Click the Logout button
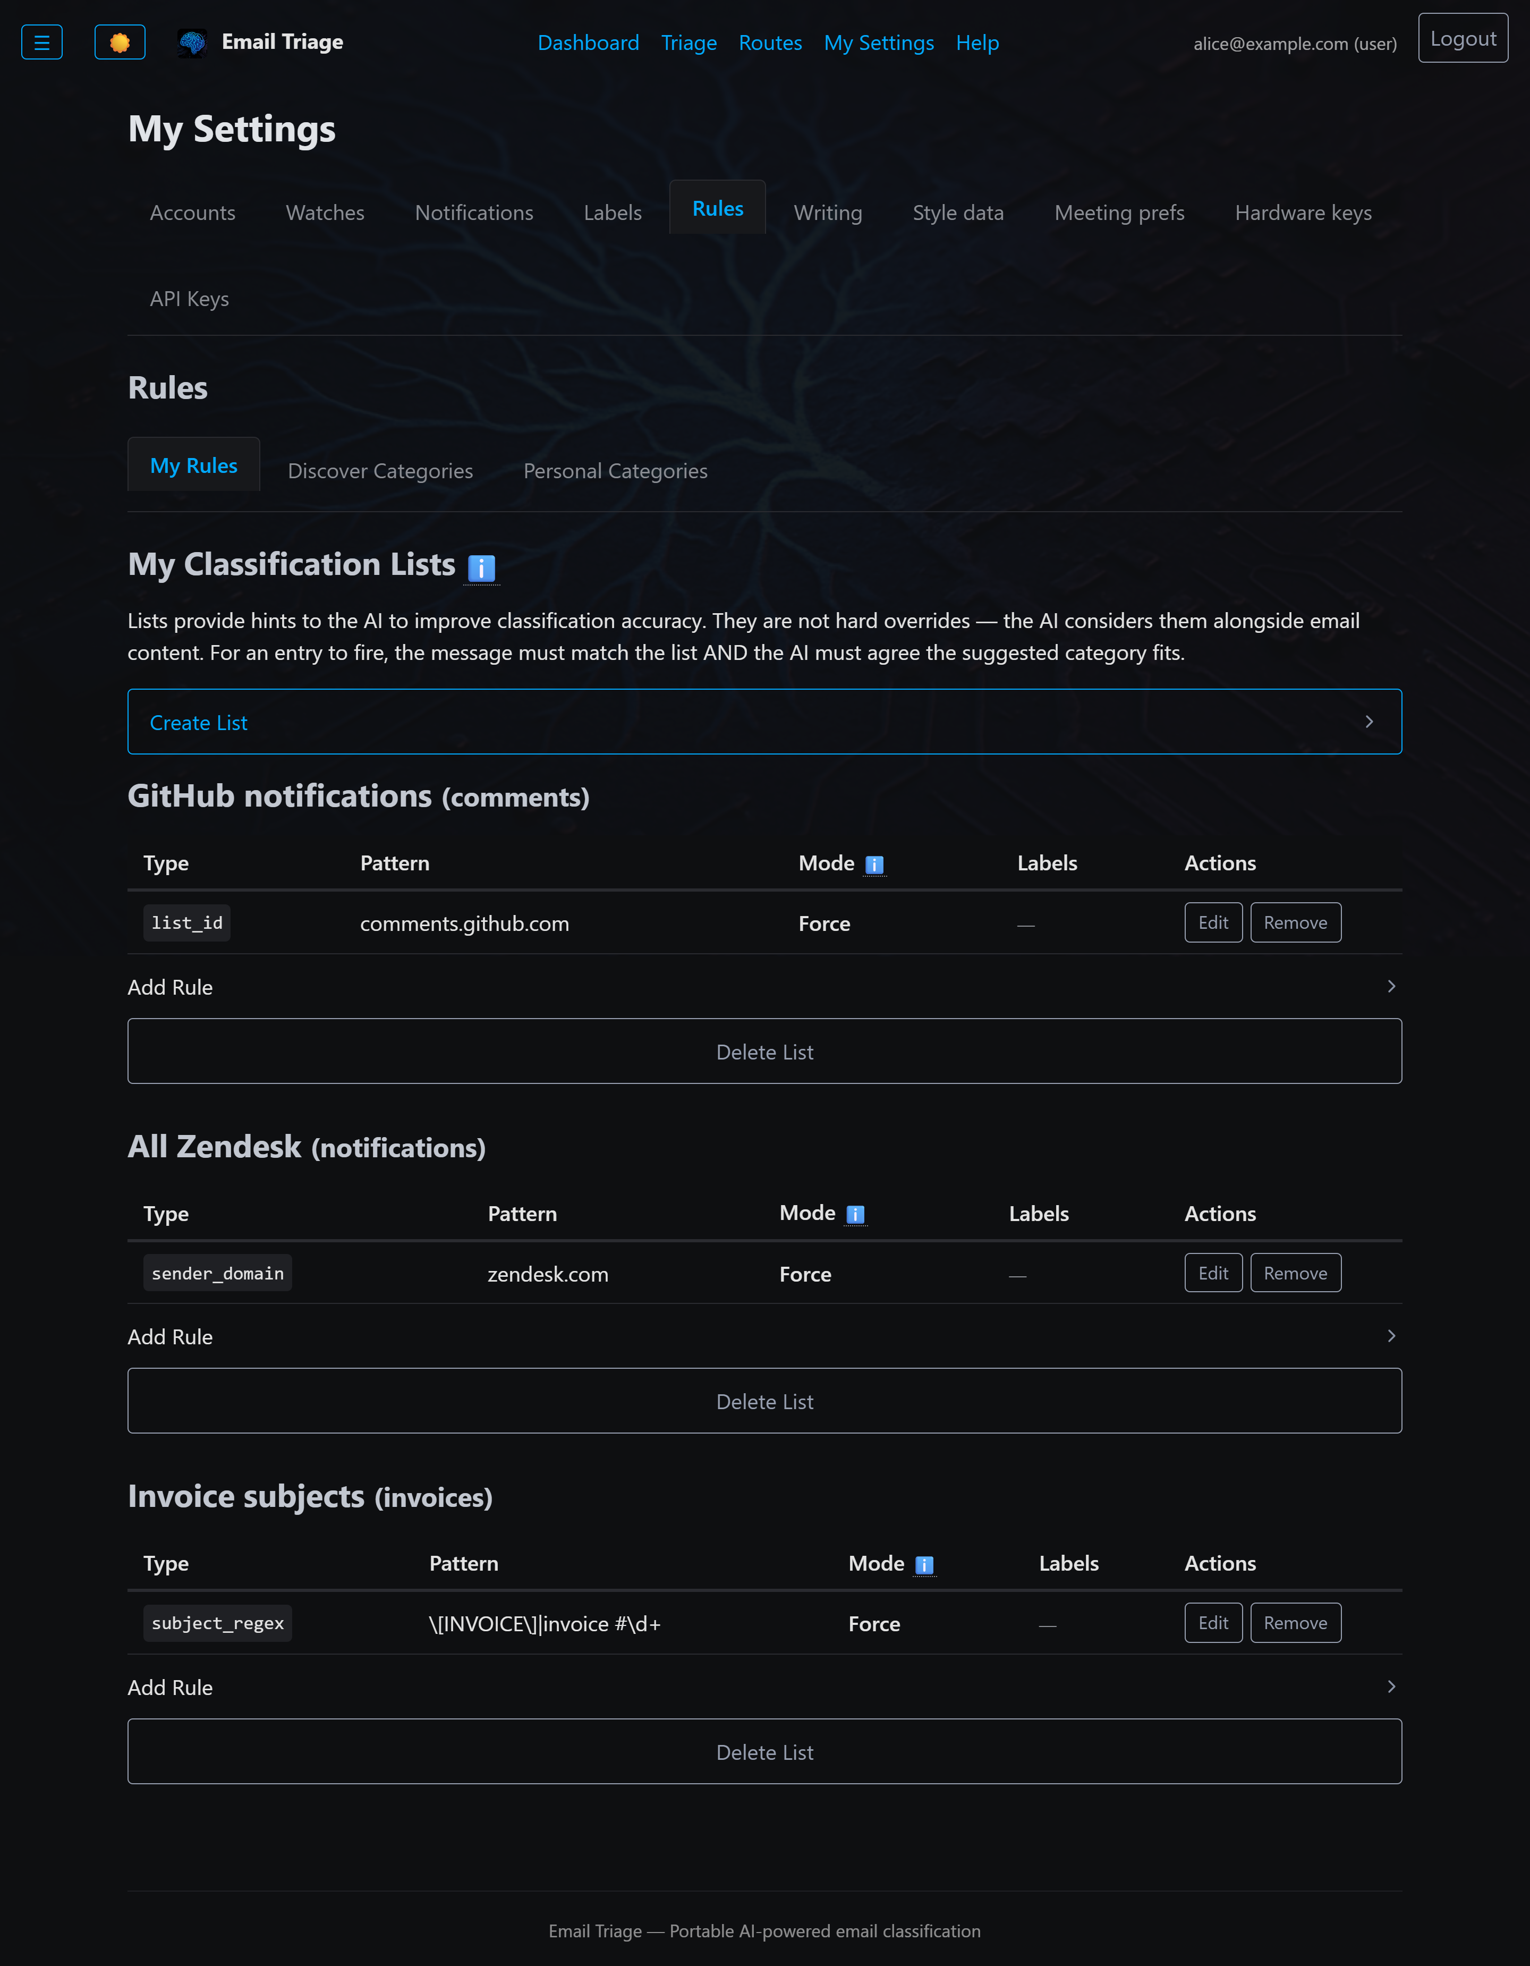Image resolution: width=1530 pixels, height=1966 pixels. click(x=1464, y=39)
